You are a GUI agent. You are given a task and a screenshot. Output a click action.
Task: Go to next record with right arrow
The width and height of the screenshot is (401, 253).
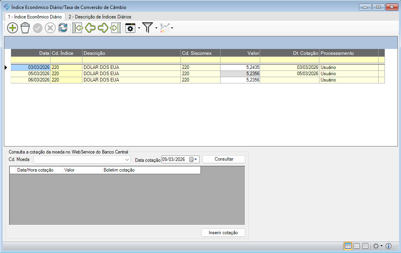click(103, 28)
